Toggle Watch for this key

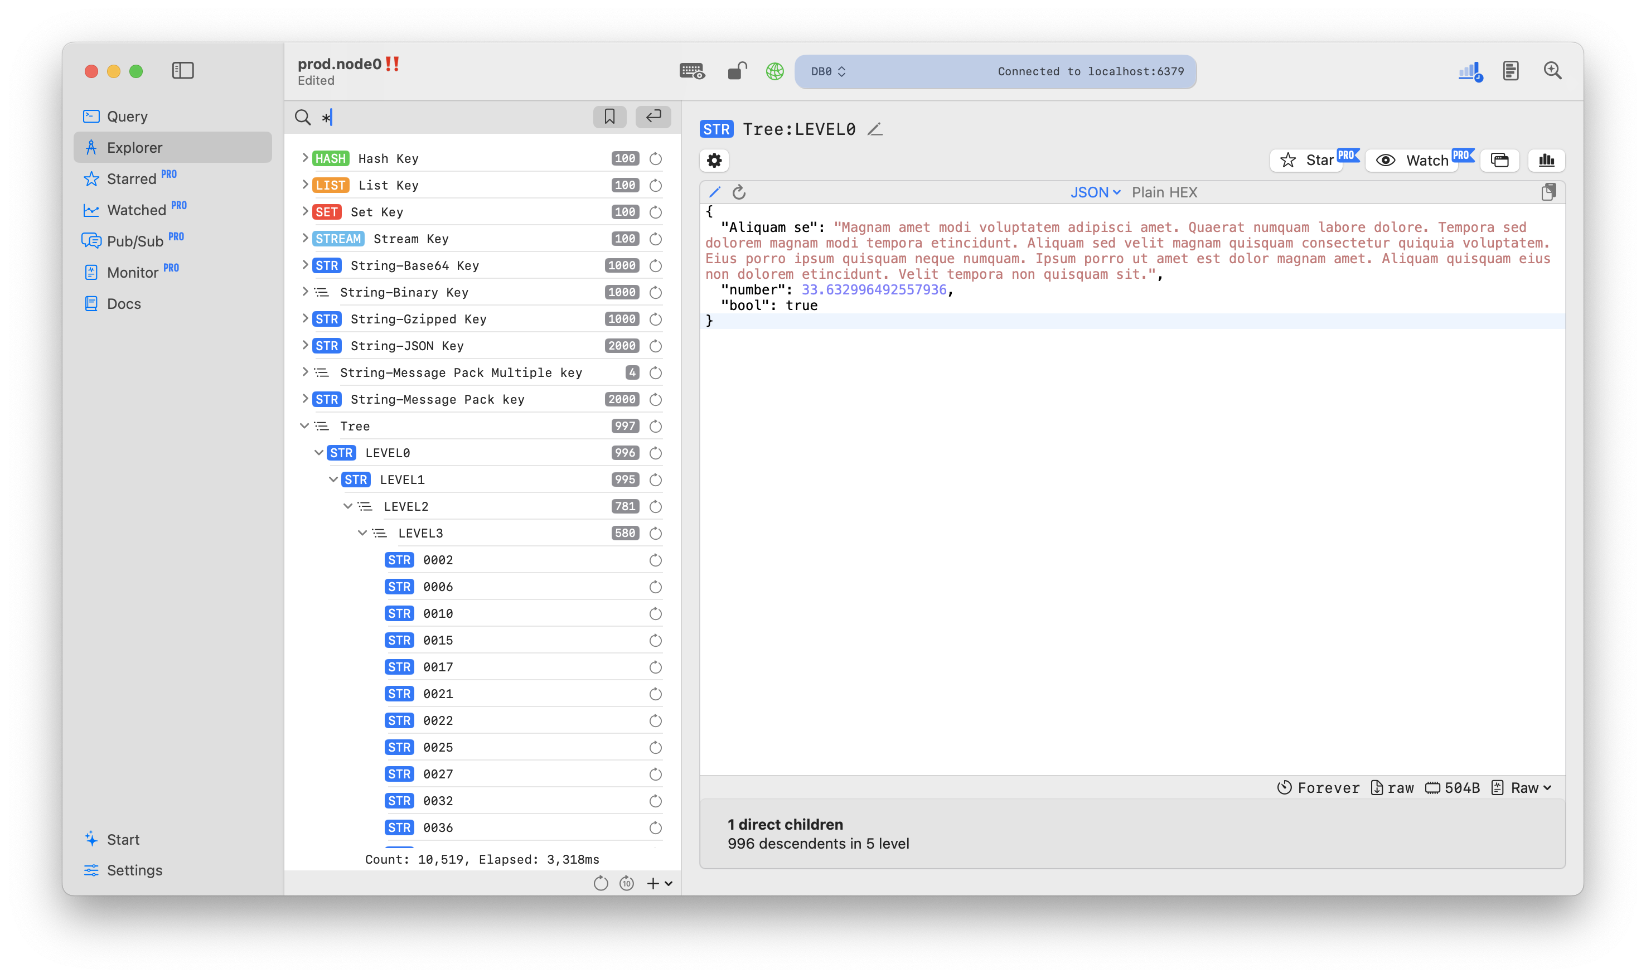(1413, 160)
